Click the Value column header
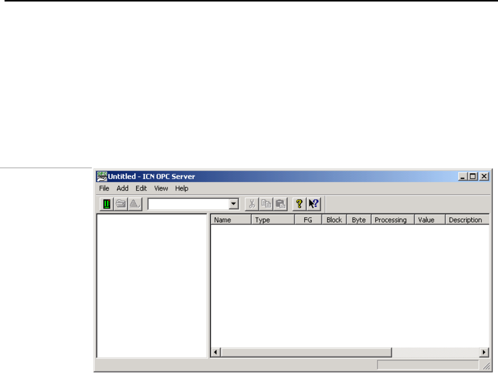Screen dimensions: 498x373 430,220
